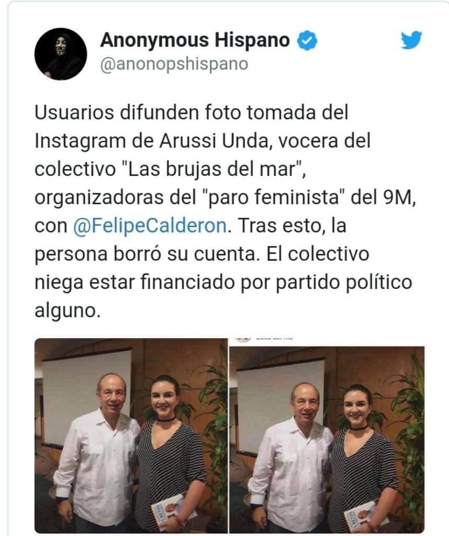Open the Anonymous Hispano display name

(195, 40)
